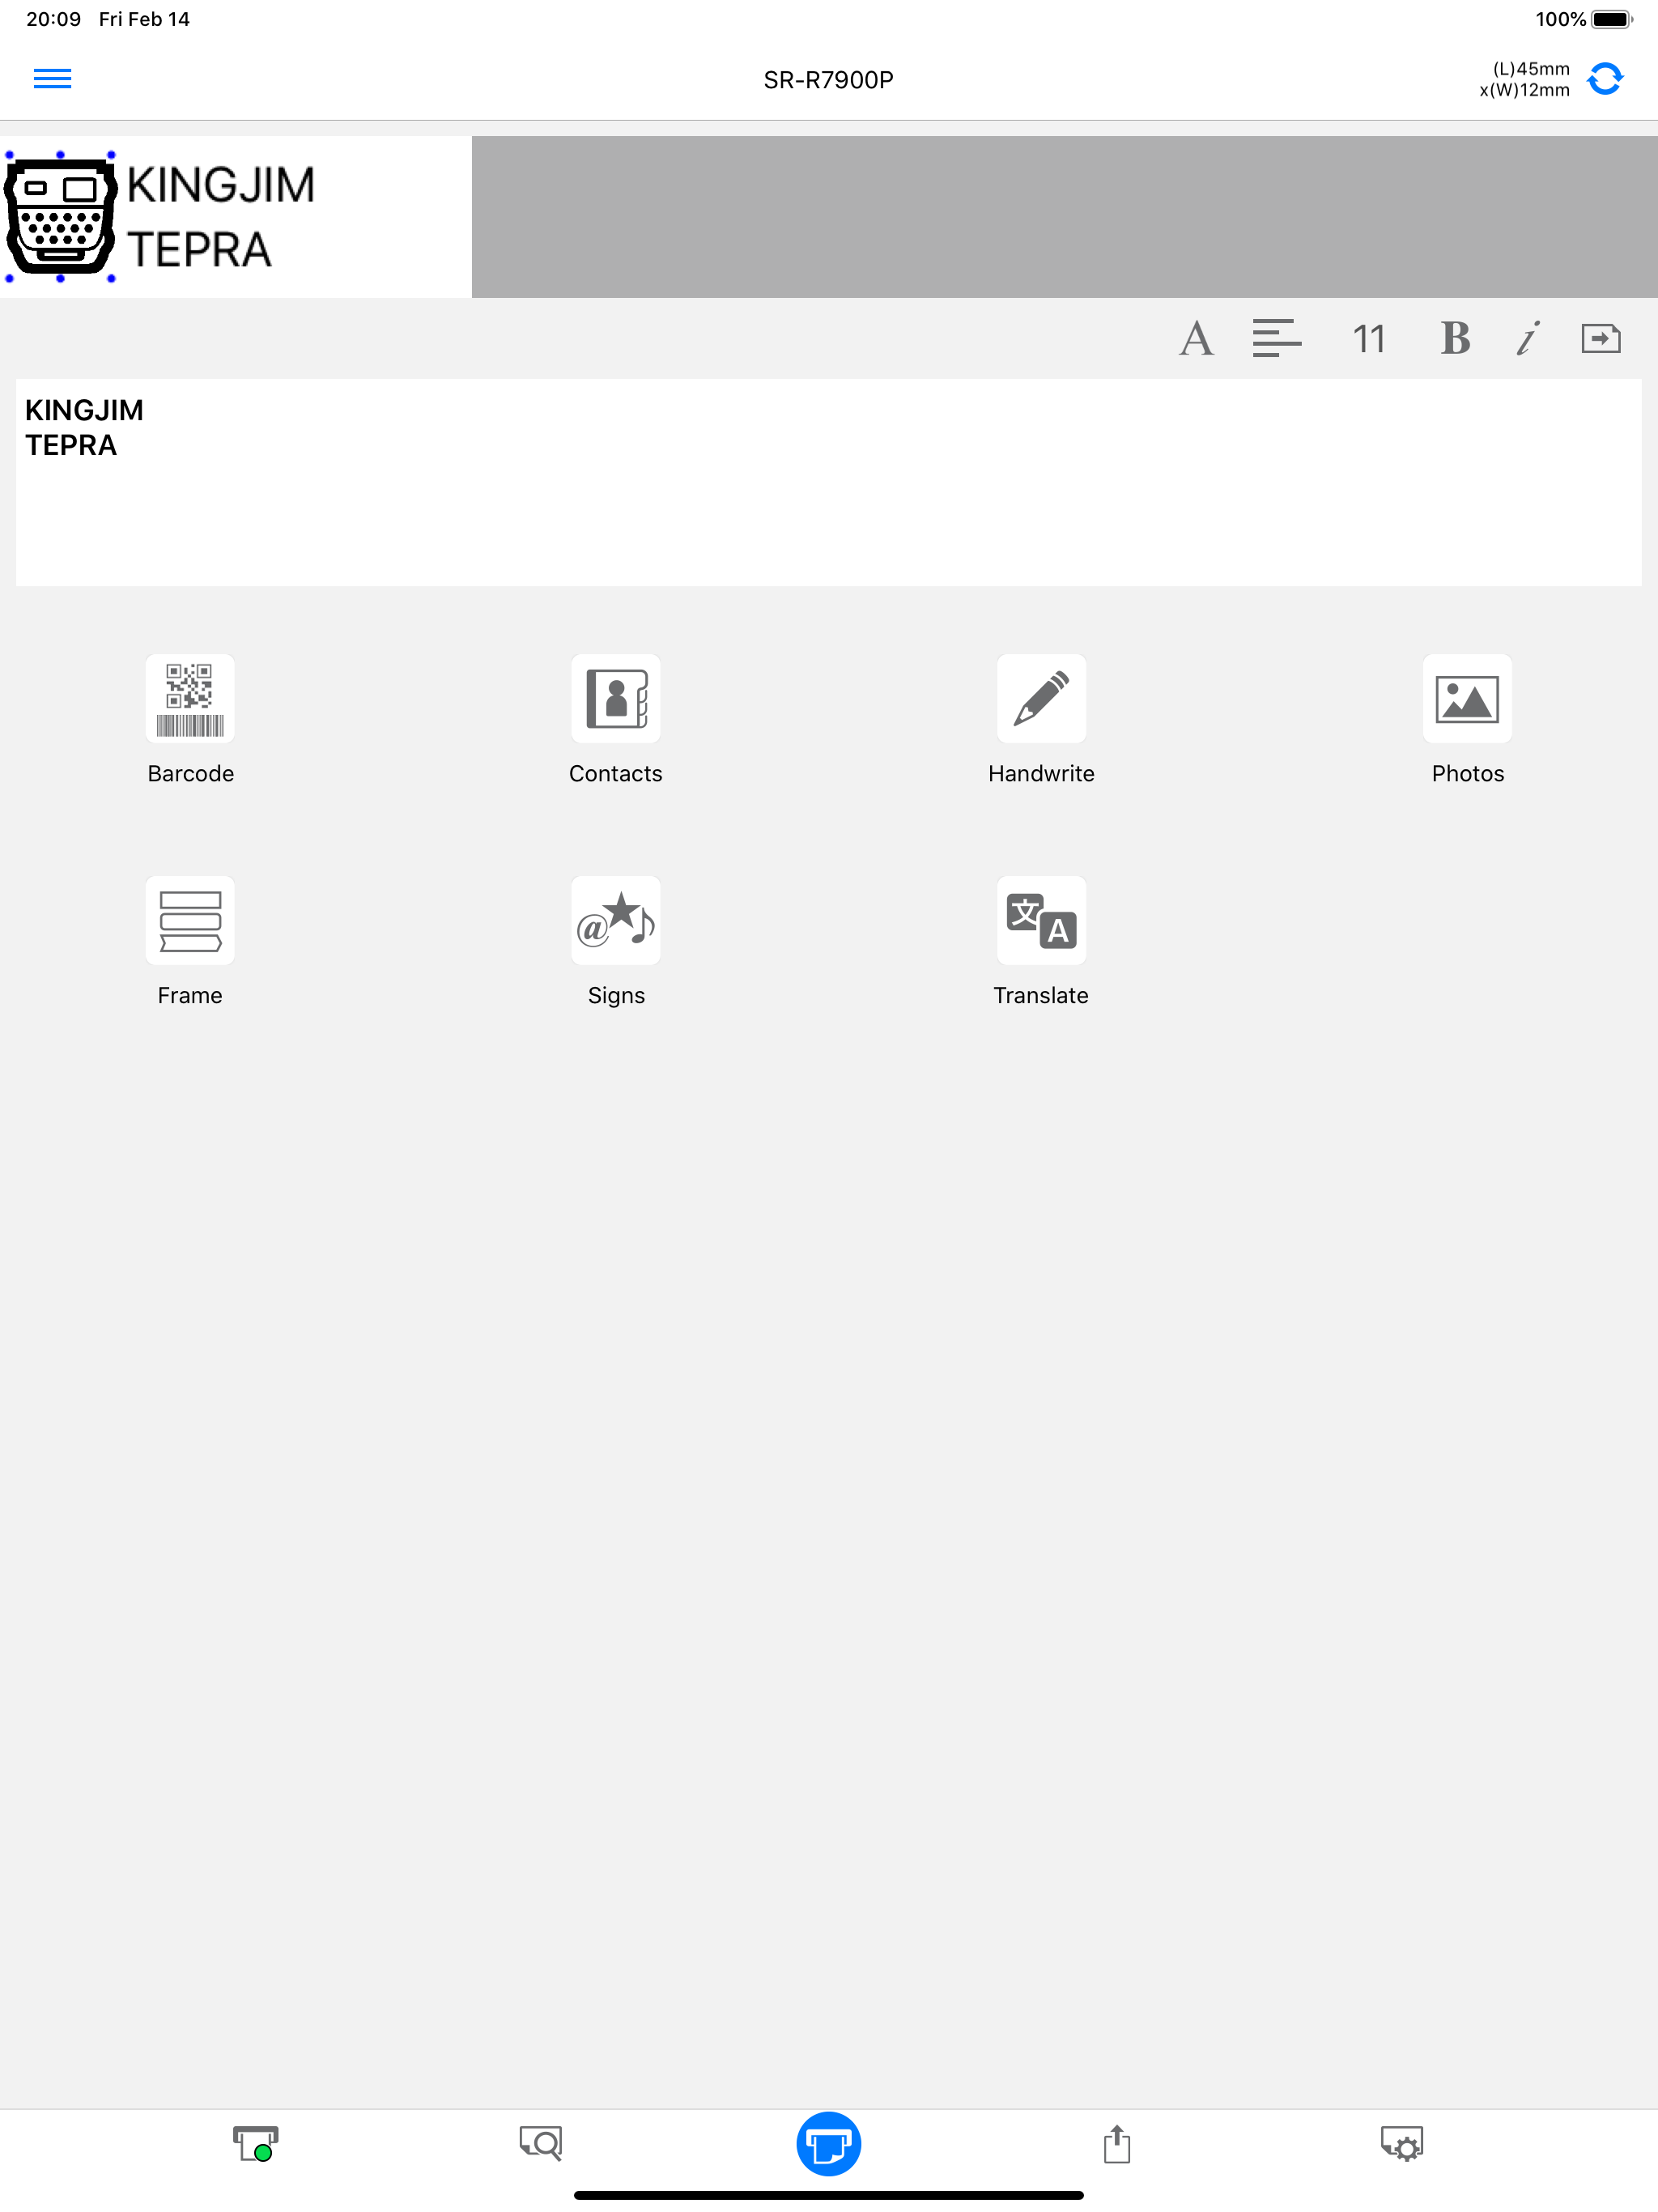Screen dimensions: 1658x2212
Task: Tap the tape size label (L)45mm x(W)12mm
Action: coord(1524,79)
